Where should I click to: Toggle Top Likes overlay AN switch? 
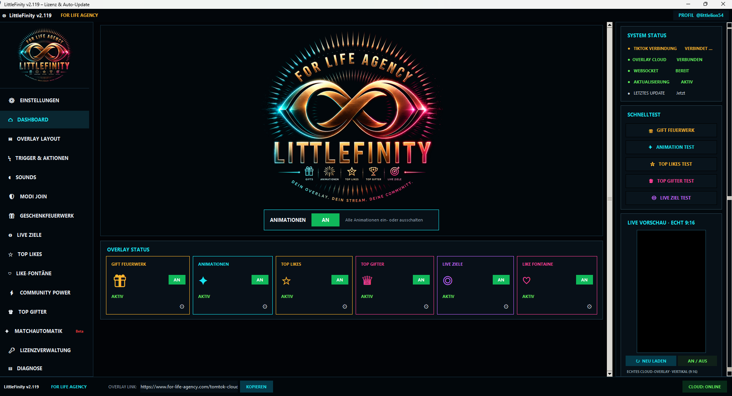(x=340, y=280)
